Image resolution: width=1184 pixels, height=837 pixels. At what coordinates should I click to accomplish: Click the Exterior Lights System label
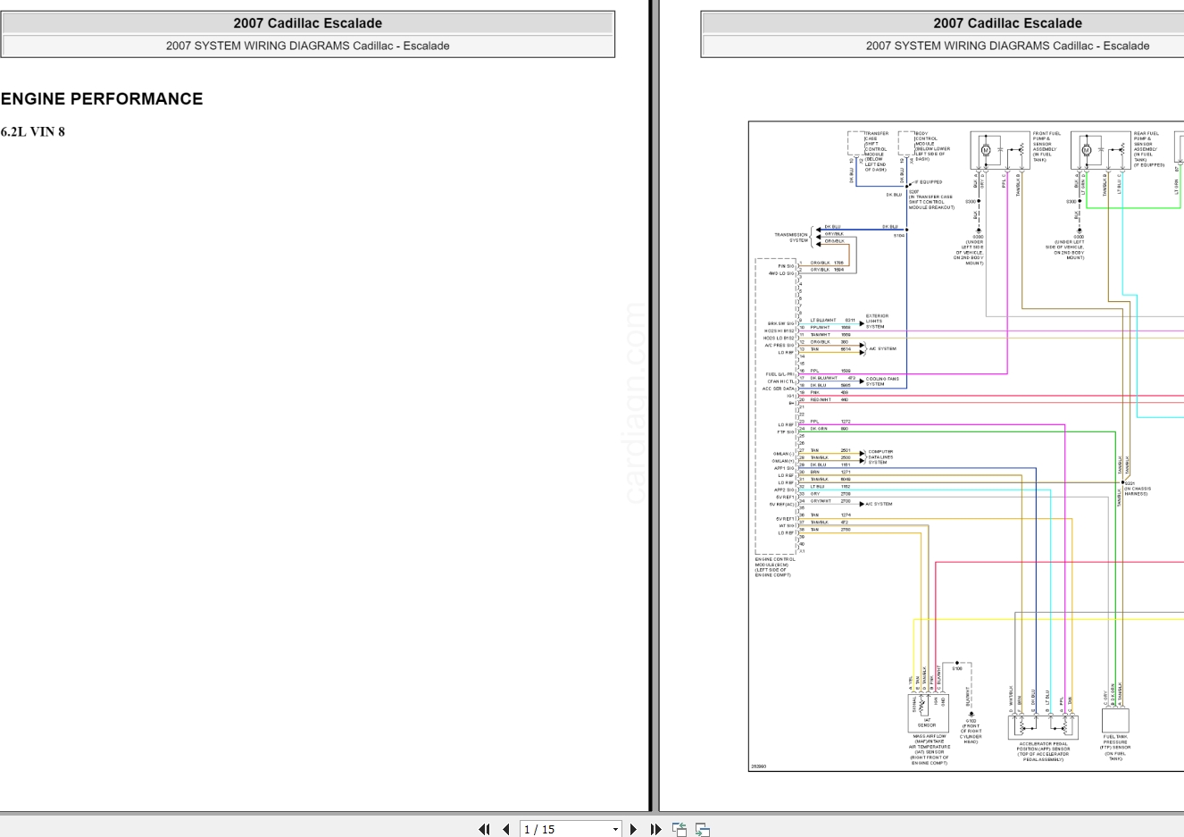pos(877,321)
